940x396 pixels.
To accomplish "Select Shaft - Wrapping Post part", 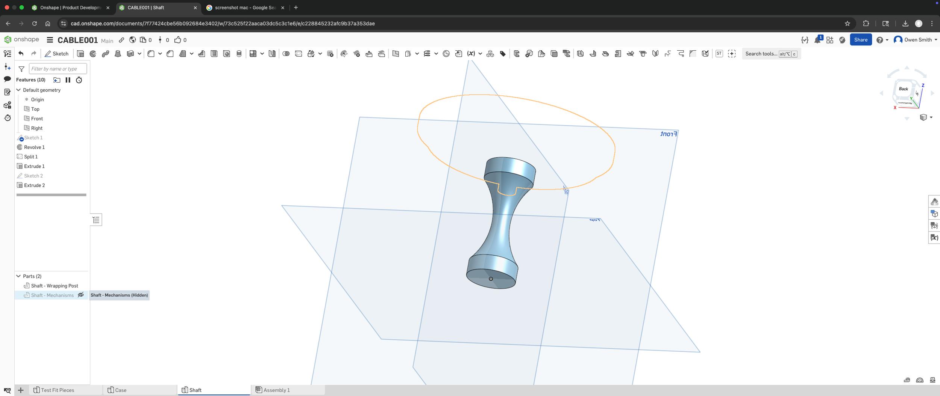I will [55, 286].
